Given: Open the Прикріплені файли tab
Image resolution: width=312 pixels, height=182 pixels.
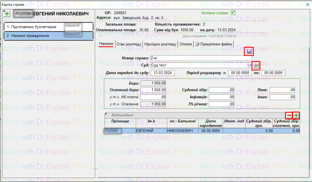Looking at the screenshot, I should [213, 44].
